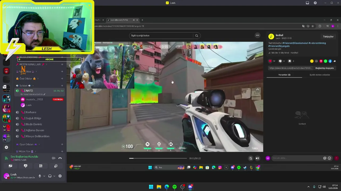The image size is (341, 191).
Task: Click Bağlantıyı kopyala to copy link
Action: coord(324,68)
